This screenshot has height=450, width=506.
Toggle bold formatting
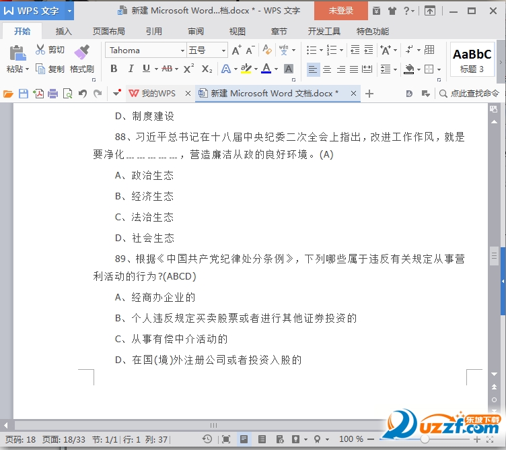(114, 69)
